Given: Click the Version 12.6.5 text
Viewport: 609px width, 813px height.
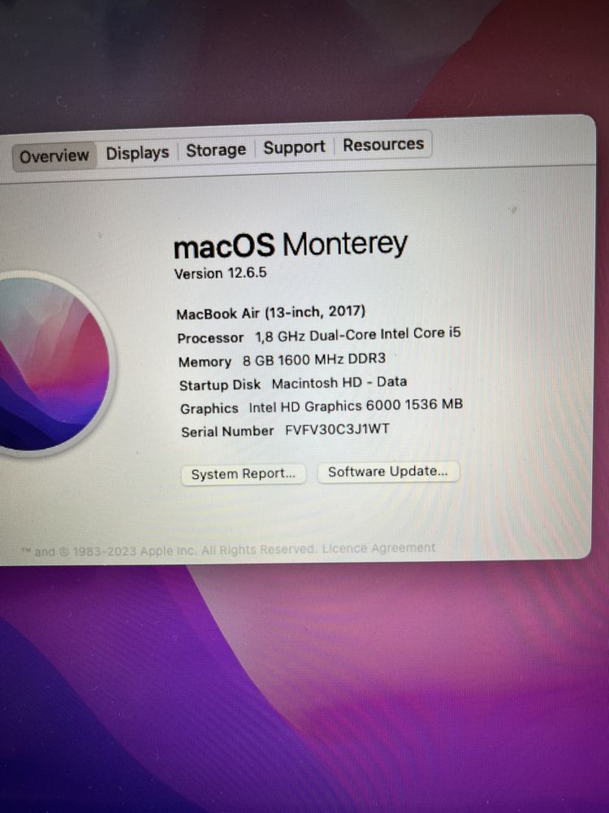Looking at the screenshot, I should 220,273.
